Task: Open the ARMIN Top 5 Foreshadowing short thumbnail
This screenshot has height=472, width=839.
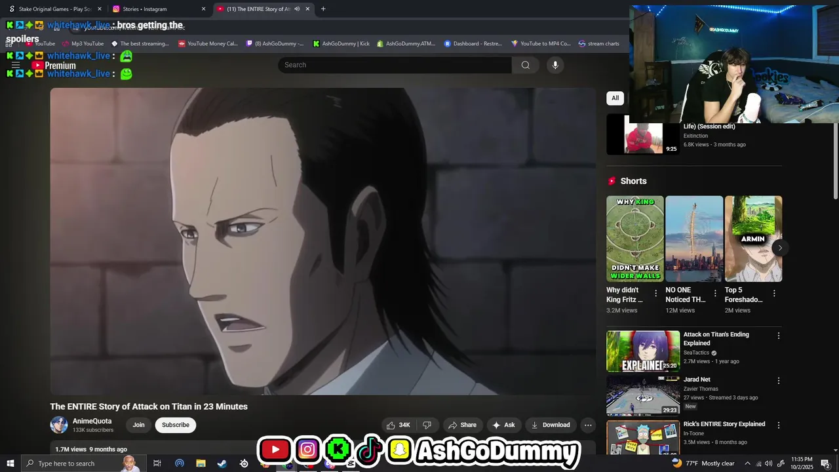Action: tap(753, 239)
